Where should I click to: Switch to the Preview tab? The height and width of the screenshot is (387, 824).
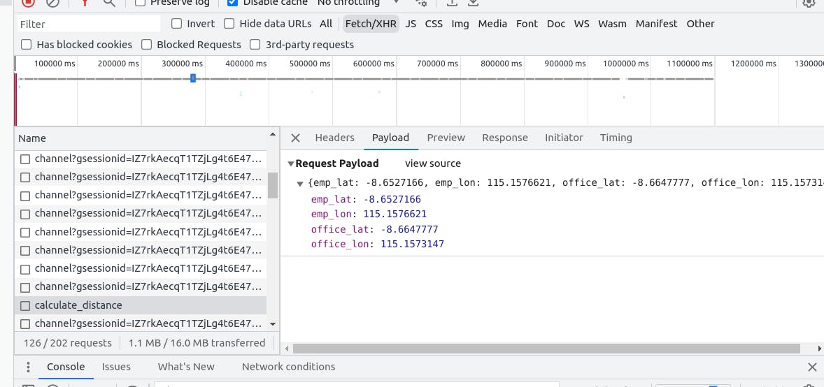coord(446,138)
